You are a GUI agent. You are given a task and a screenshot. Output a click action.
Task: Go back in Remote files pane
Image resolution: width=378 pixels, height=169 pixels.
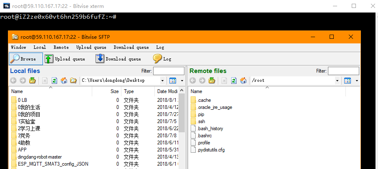(193, 81)
